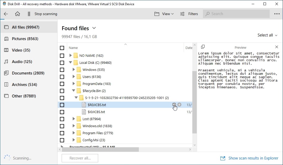The image size is (283, 165).
Task: Open the three-dots more options menu
Action: tap(277, 14)
